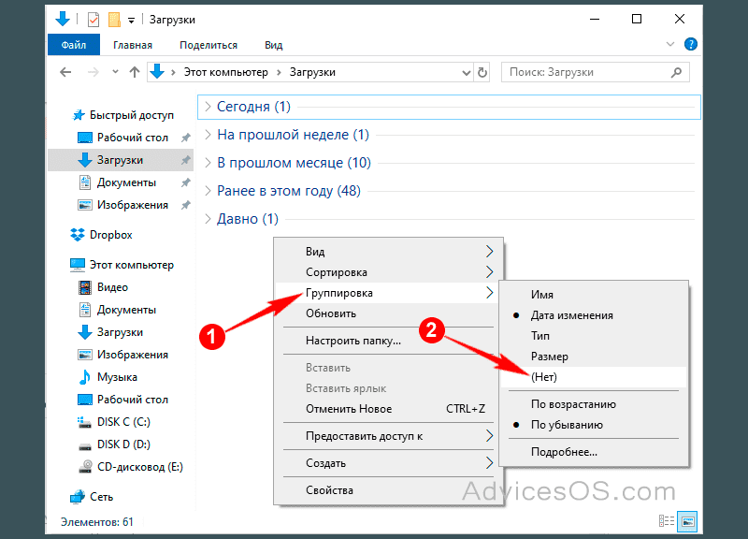
Task: Click the pin icon beside pinned Документы
Action: (x=185, y=182)
